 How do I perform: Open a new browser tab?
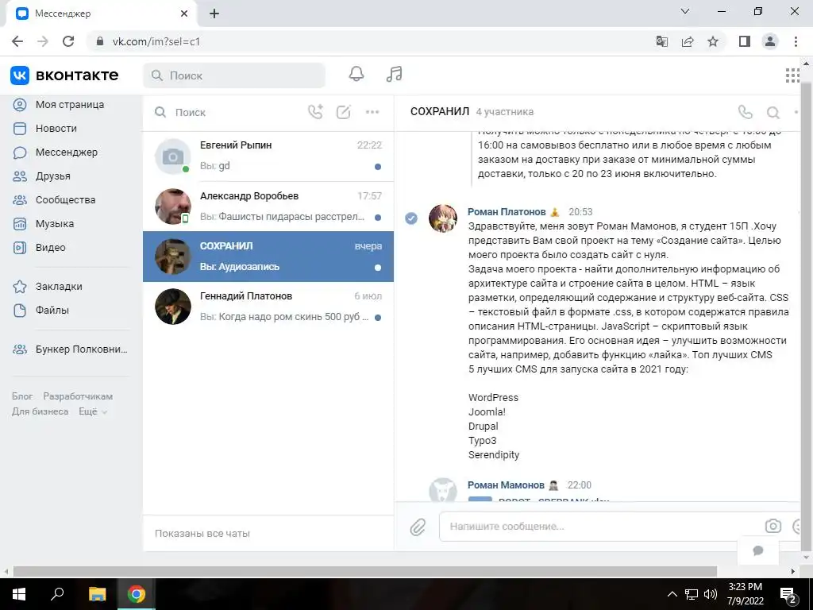click(x=214, y=14)
